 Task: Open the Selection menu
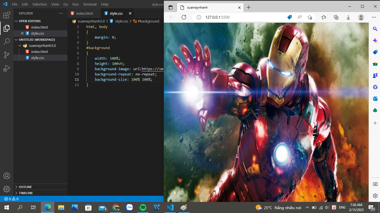tap(40, 4)
